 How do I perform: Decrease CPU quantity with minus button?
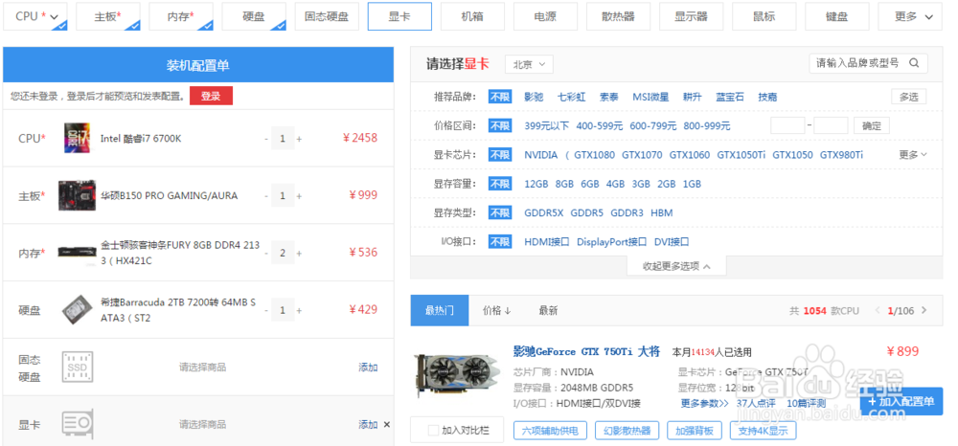[266, 139]
